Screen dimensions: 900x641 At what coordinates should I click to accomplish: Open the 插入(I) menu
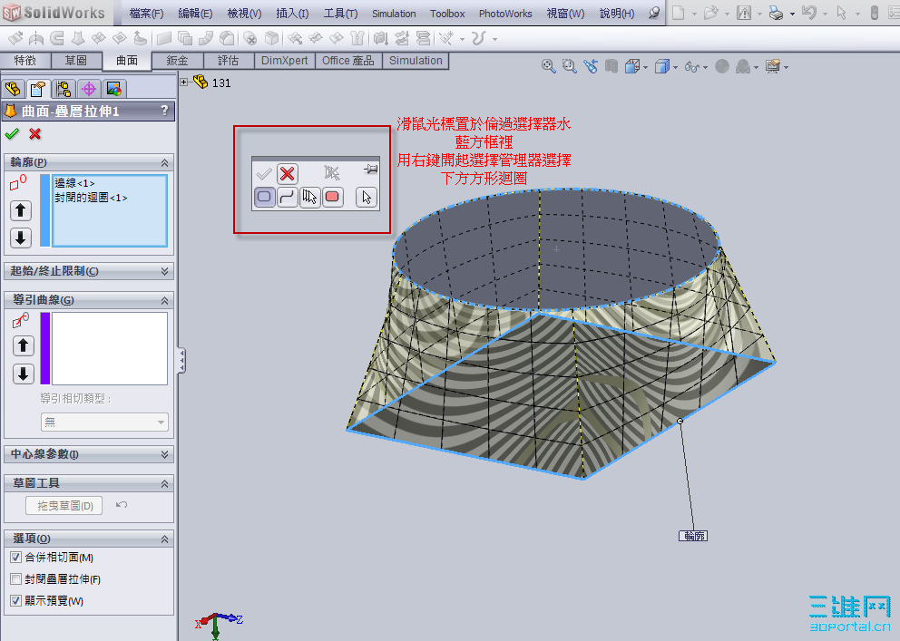tap(291, 14)
